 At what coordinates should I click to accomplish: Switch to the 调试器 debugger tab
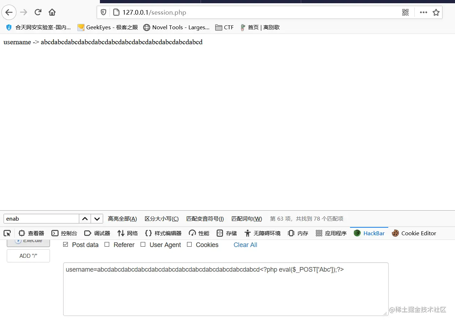(x=97, y=233)
